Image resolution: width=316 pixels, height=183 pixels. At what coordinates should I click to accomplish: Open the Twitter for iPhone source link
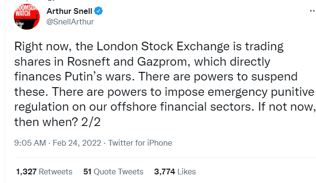[x=140, y=143]
